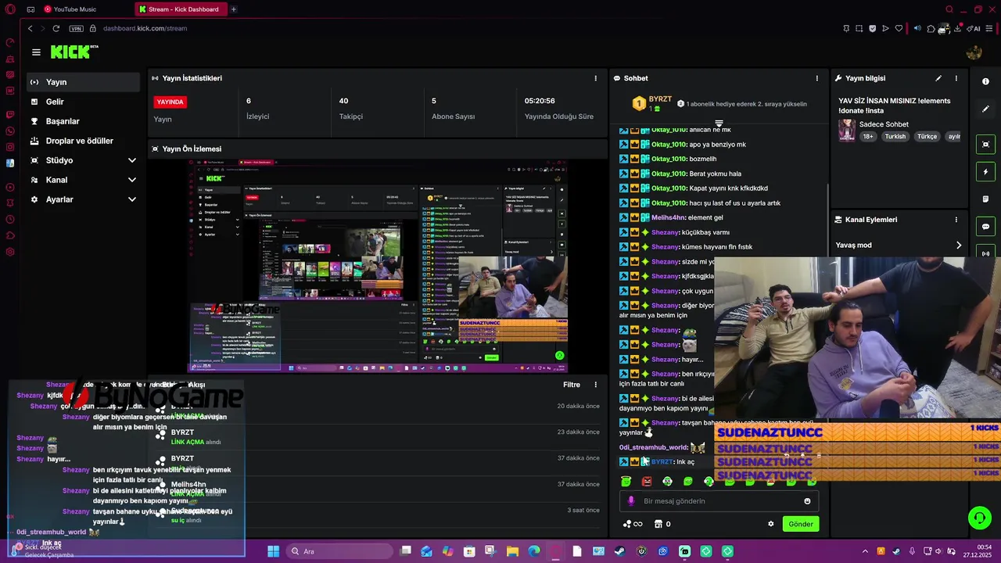Viewport: 1001px width, 563px height.
Task: Toggle the VPN badge in address bar
Action: 76,28
